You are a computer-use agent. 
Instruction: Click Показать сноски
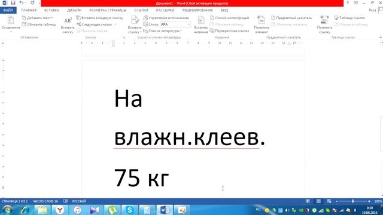(x=92, y=31)
